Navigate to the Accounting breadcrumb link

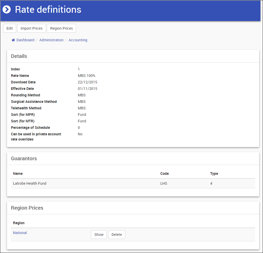[78, 40]
